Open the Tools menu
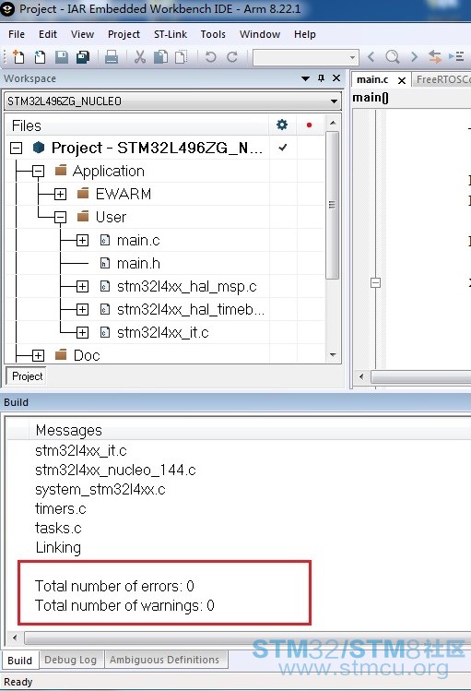471x691 pixels. (x=213, y=34)
